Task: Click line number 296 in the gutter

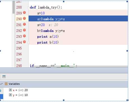Action: click(19, 54)
